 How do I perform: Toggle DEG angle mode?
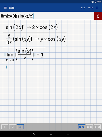(x=83, y=8)
